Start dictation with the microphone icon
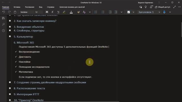The image size is (182, 102). coord(164,12)
